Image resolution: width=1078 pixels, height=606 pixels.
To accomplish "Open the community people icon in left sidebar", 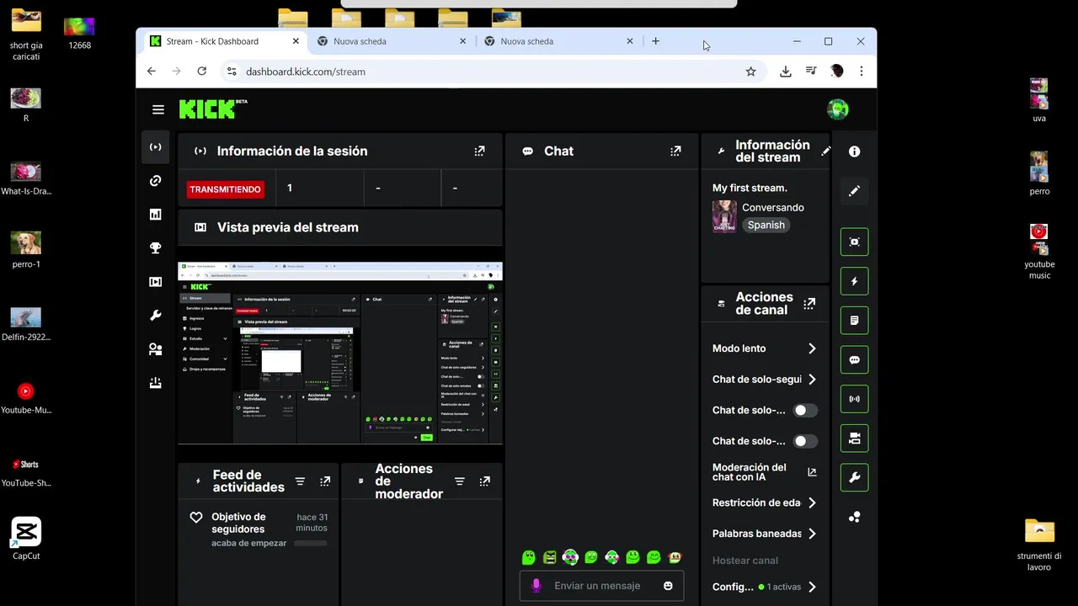I will [155, 349].
